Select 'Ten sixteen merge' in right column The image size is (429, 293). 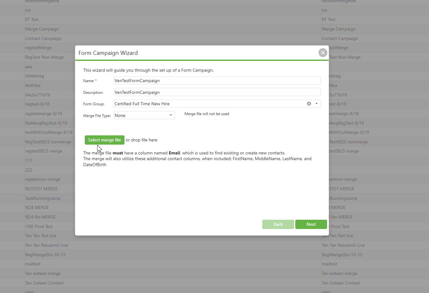(339, 273)
